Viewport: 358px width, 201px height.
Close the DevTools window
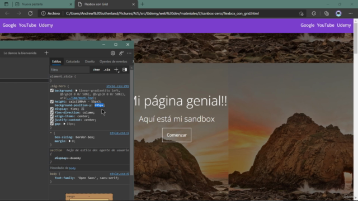coord(128,45)
